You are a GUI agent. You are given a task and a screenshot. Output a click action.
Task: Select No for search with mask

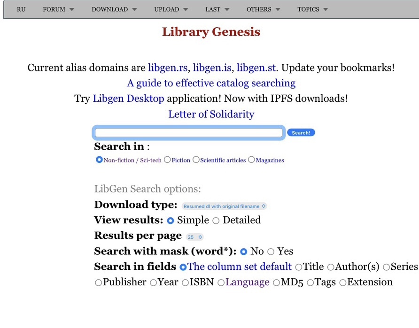244,252
